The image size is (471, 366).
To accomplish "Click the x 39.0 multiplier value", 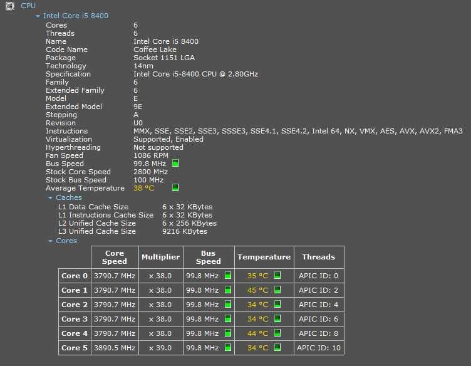I will (x=160, y=348).
